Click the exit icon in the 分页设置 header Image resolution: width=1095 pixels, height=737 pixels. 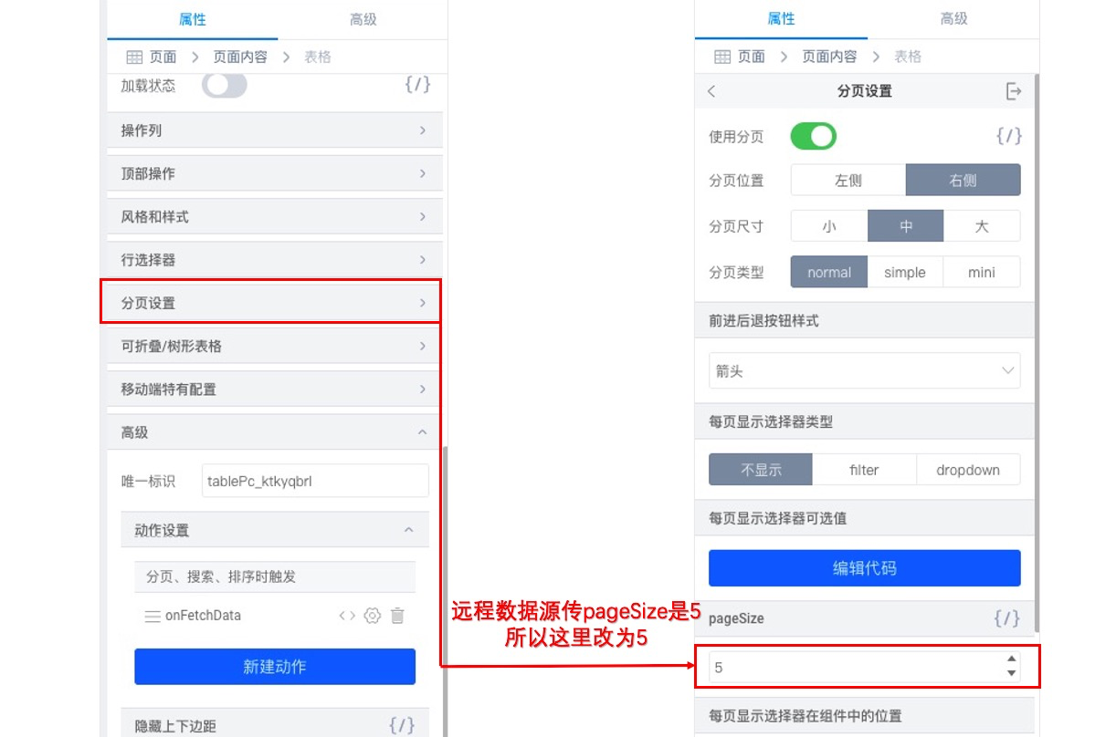pos(1014,91)
